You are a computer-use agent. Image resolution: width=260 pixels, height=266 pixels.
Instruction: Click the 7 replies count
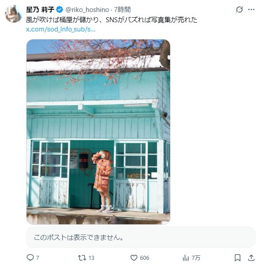pyautogui.click(x=38, y=258)
